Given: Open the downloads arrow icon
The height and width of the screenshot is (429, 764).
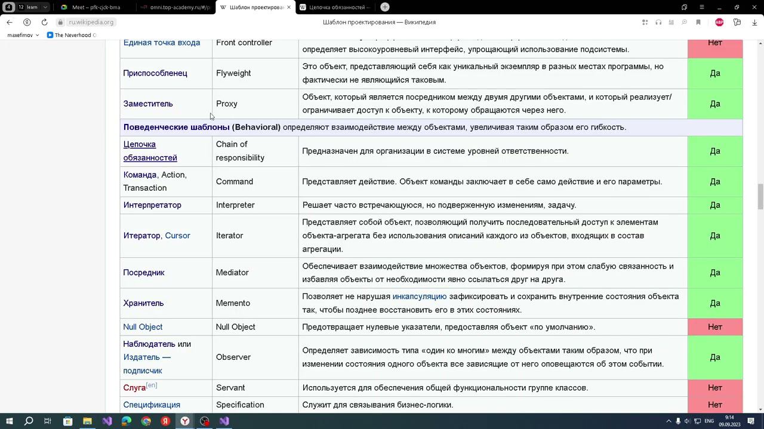Looking at the screenshot, I should click(x=754, y=22).
